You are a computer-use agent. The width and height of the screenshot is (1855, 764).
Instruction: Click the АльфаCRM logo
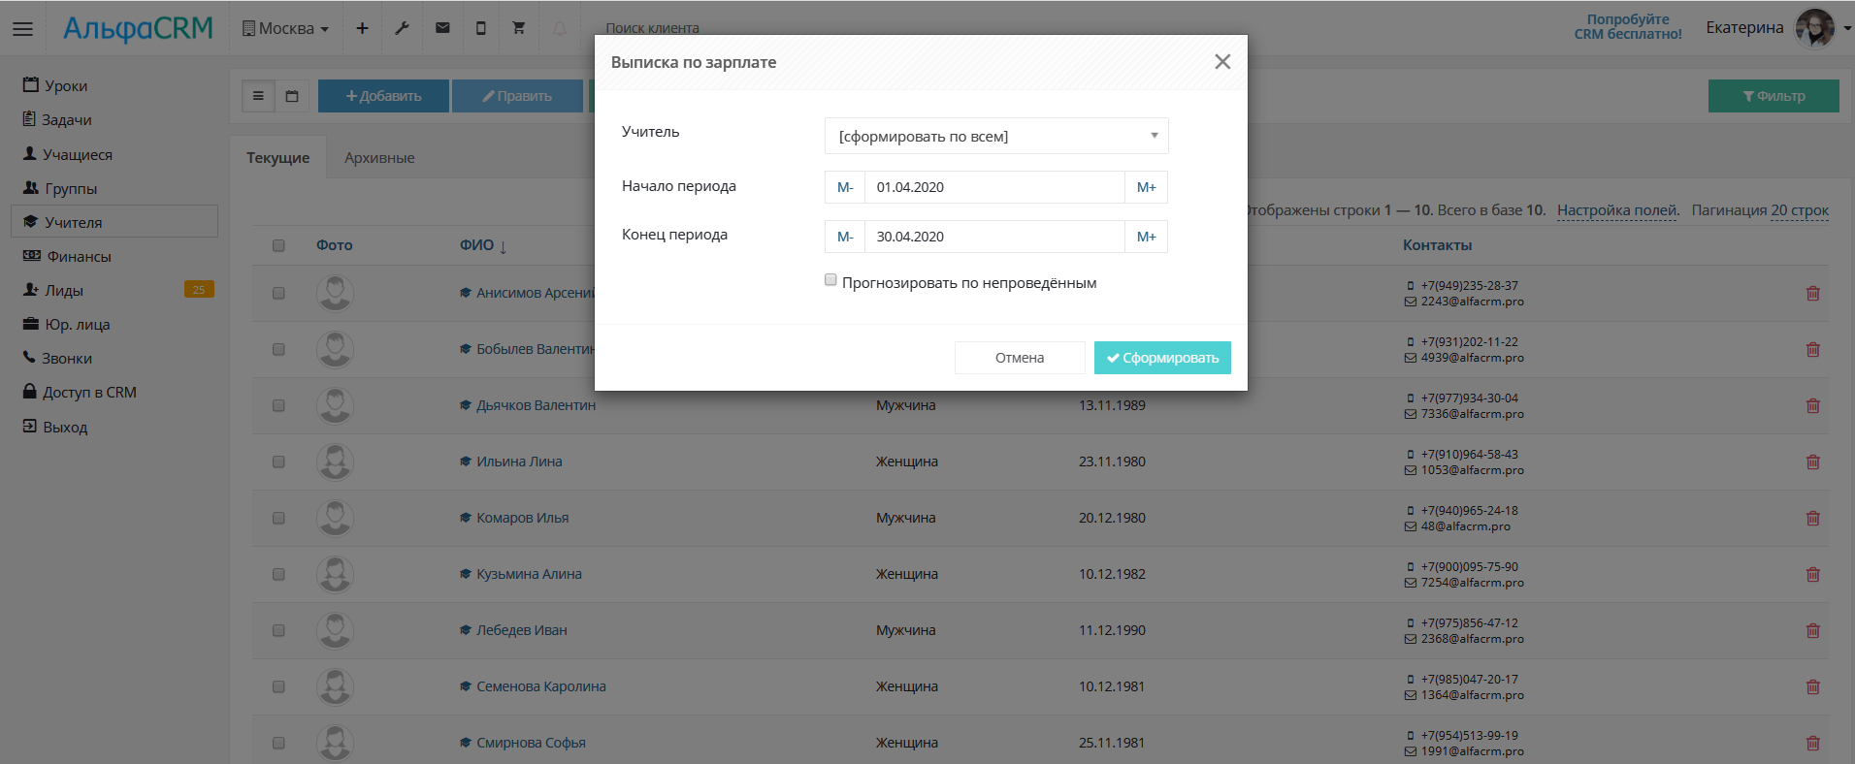click(138, 28)
